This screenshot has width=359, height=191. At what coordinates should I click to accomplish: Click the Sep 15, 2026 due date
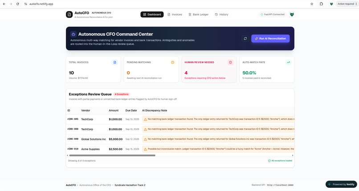click(132, 149)
